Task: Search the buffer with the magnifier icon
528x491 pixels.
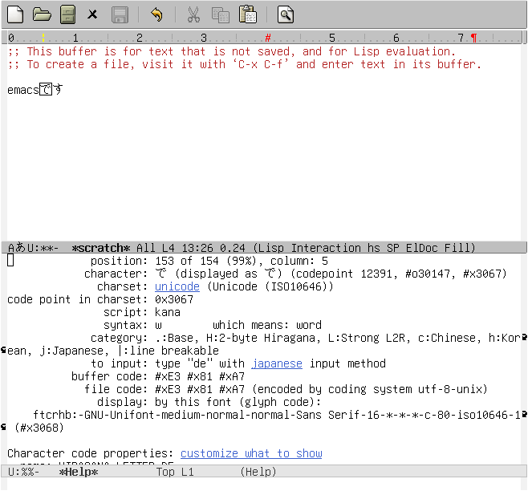Action: point(286,14)
